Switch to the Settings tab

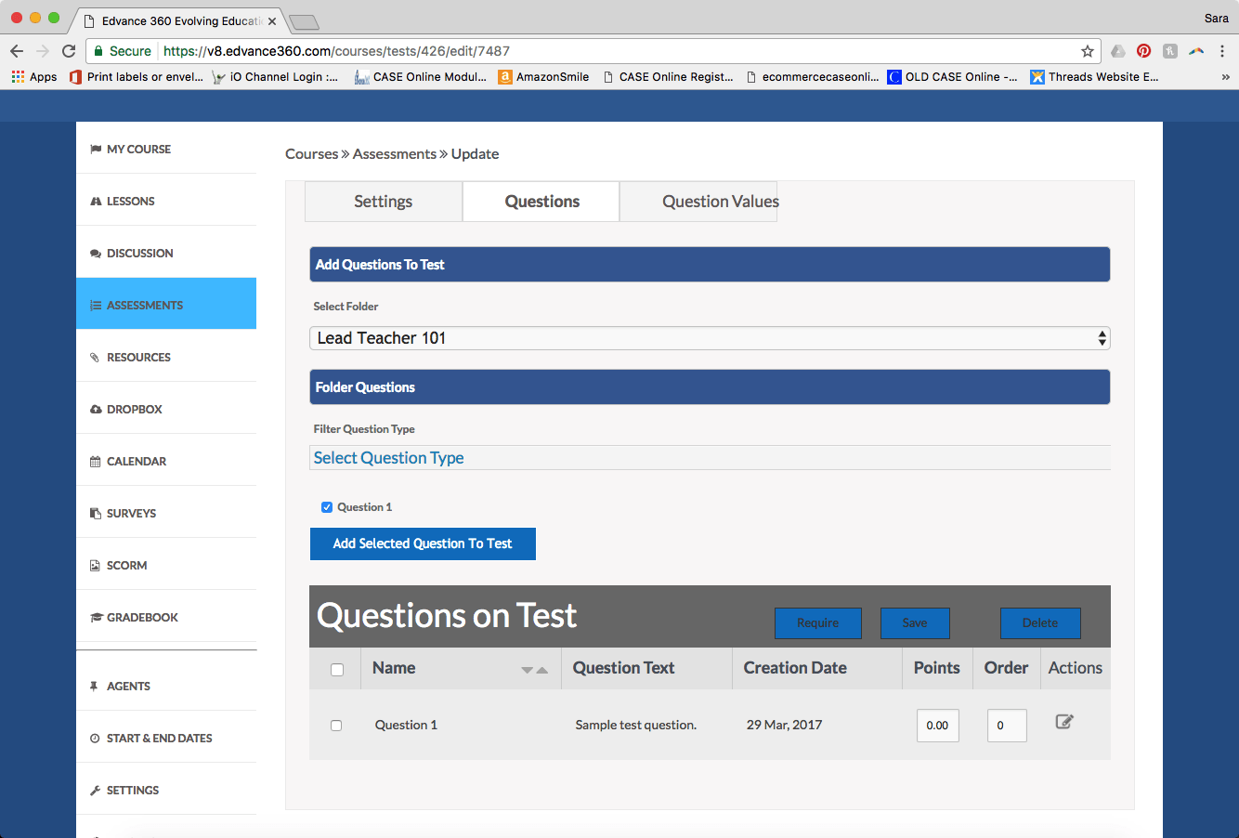pos(383,202)
